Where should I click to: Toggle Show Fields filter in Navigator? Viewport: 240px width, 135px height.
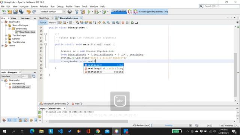pos(9,120)
